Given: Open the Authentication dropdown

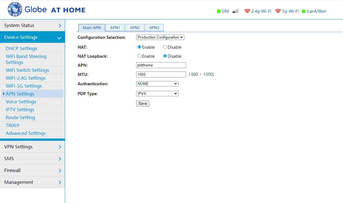Looking at the screenshot, I should pyautogui.click(x=157, y=84).
